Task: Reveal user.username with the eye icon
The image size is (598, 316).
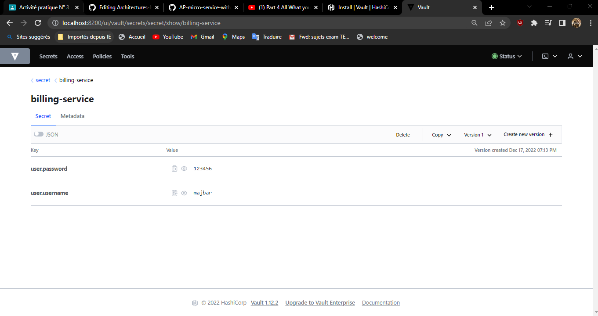Action: point(184,193)
